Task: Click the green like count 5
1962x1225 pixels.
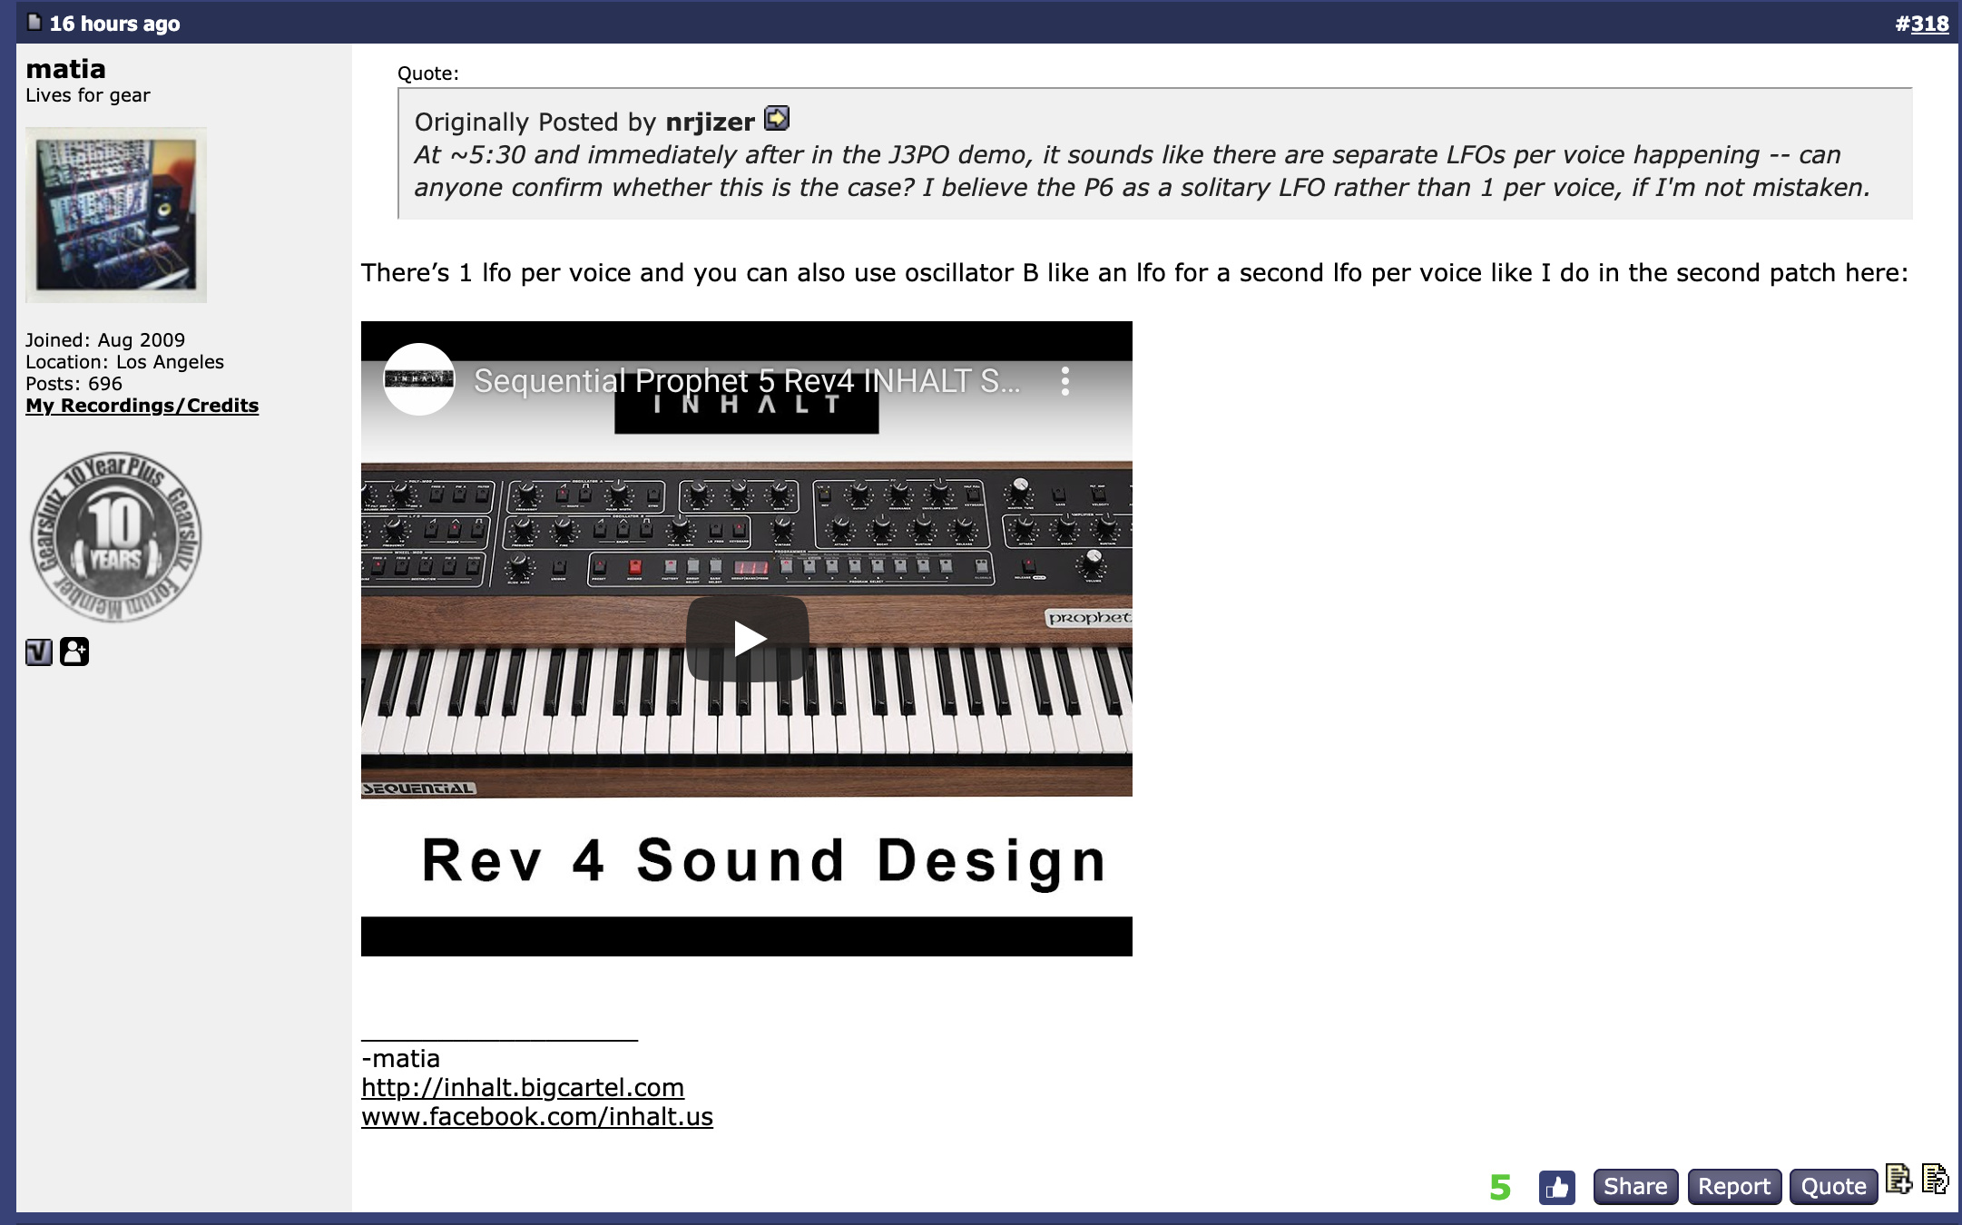Action: pyautogui.click(x=1500, y=1187)
